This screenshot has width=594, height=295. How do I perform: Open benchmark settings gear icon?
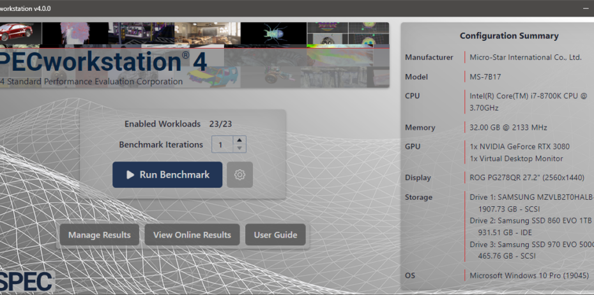[240, 174]
